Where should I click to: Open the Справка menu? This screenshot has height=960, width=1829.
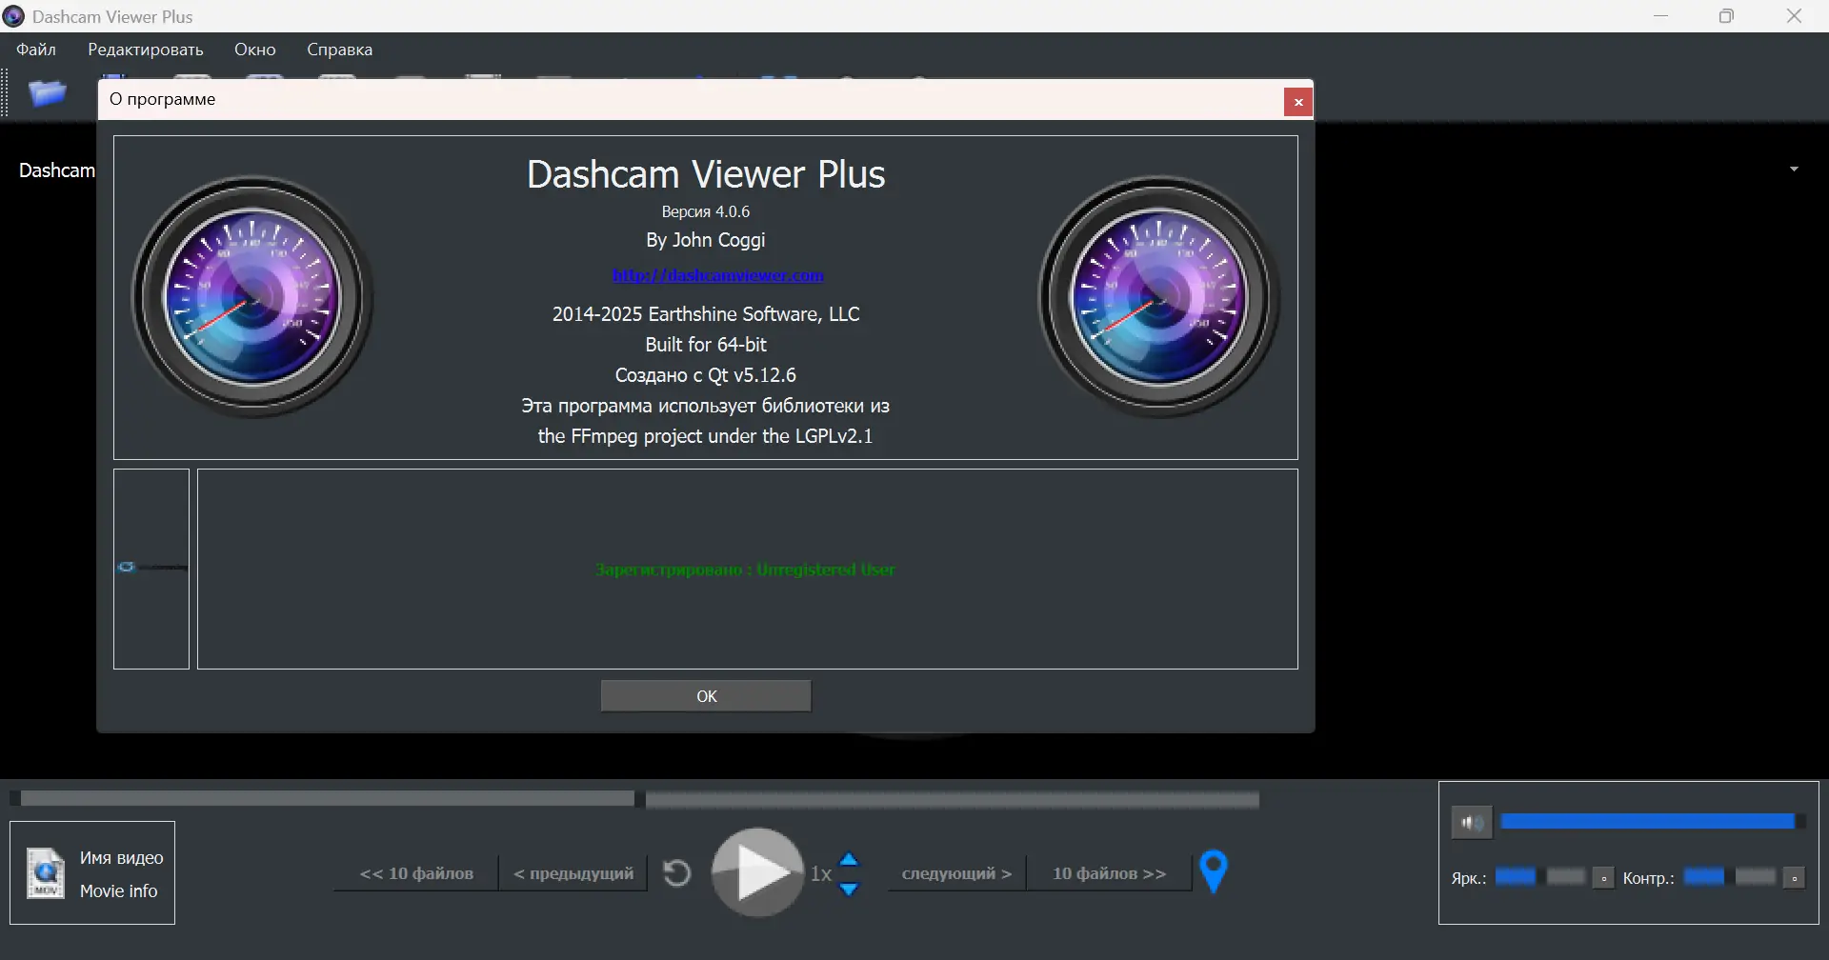[338, 49]
